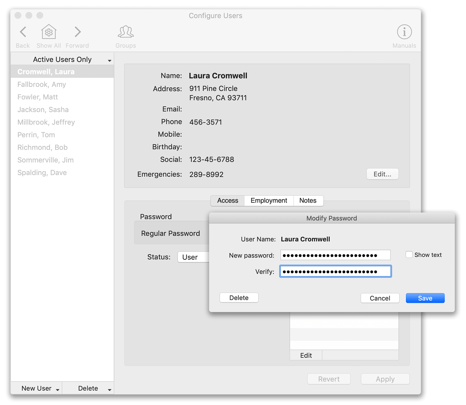Open the Groups icon
The image size is (466, 405).
coord(126,32)
